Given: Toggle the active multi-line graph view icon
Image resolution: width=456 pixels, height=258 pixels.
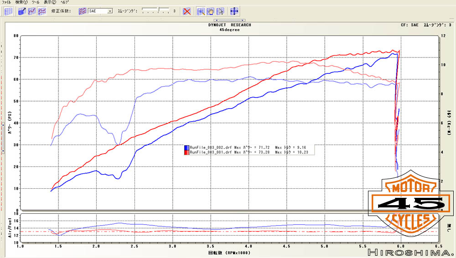Looking at the screenshot, I should pos(42,11).
